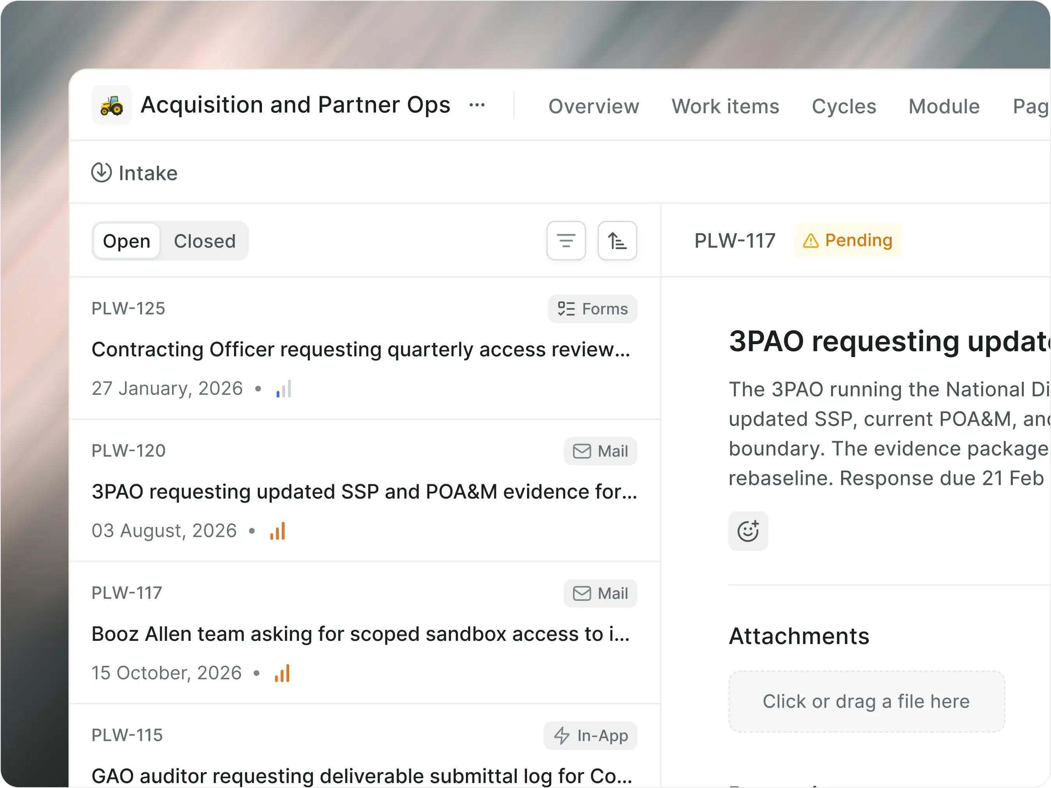The width and height of the screenshot is (1051, 788).
Task: Click the 15 October, 2026 date
Action: (x=167, y=673)
